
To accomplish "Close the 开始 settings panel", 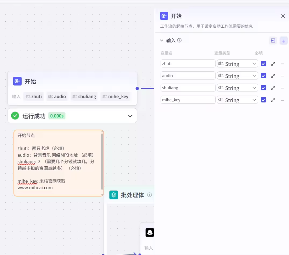I will point(283,16).
